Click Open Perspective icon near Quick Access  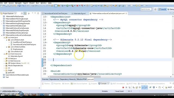click(x=155, y=10)
